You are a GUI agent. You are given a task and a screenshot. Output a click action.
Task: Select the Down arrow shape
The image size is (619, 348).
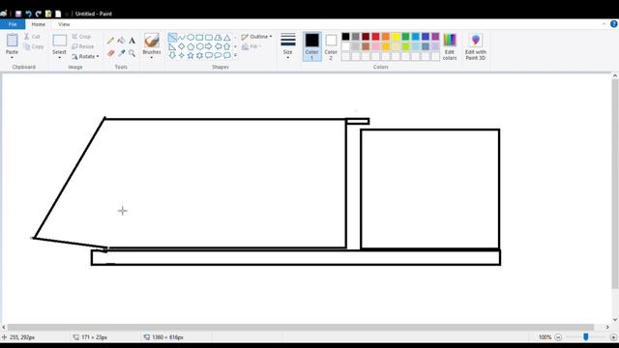[172, 55]
